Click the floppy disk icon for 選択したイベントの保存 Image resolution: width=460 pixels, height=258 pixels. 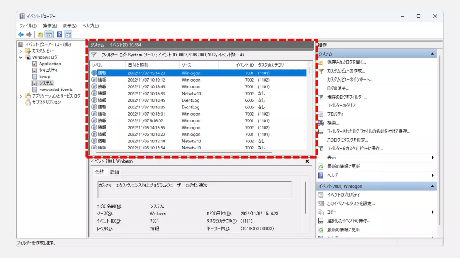pyautogui.click(x=321, y=221)
